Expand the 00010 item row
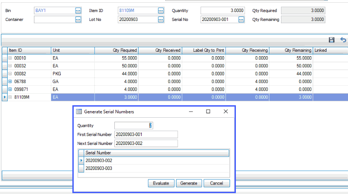This screenshot has width=348, height=194. pos(10,58)
